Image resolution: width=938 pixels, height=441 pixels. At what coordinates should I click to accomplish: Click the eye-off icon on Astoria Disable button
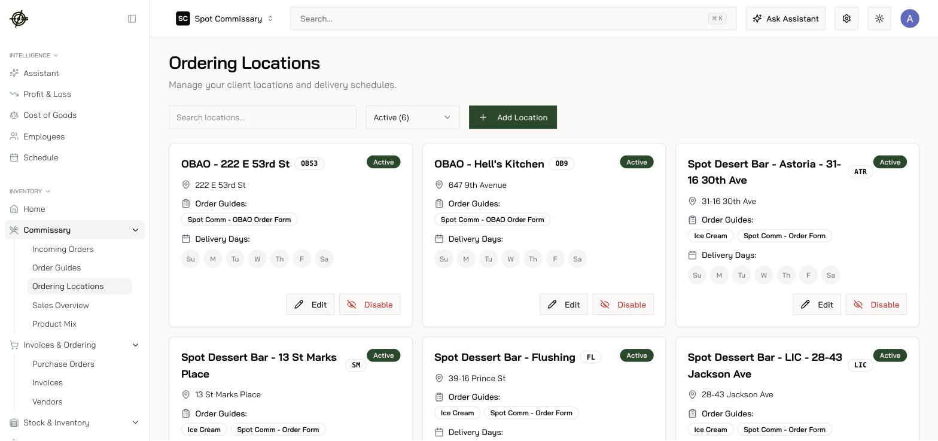858,305
